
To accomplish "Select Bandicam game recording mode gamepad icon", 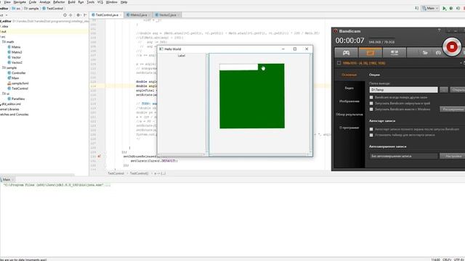I will coord(346,53).
